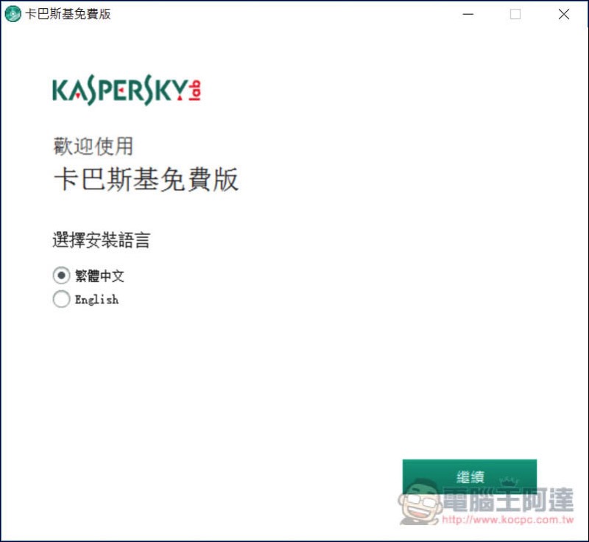Click the Kaspersky Lab logo
This screenshot has width=589, height=542.
[x=127, y=90]
